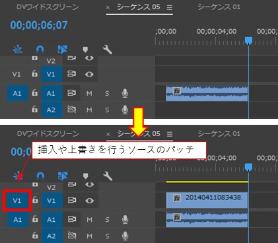This screenshot has width=278, height=243.
Task: Add Marker icon in upper timeline
Action: 85,50
